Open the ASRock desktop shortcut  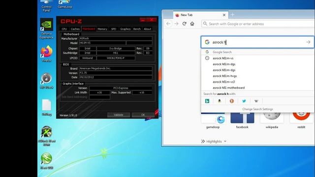[x=46, y=136]
